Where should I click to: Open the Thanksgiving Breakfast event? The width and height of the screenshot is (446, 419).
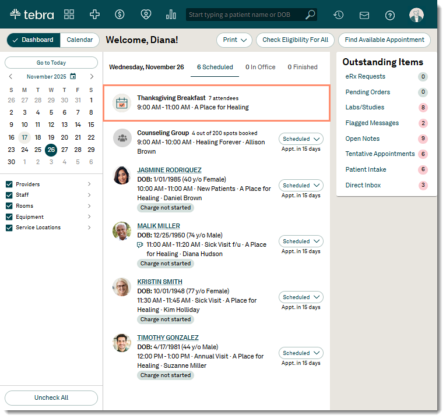point(216,103)
